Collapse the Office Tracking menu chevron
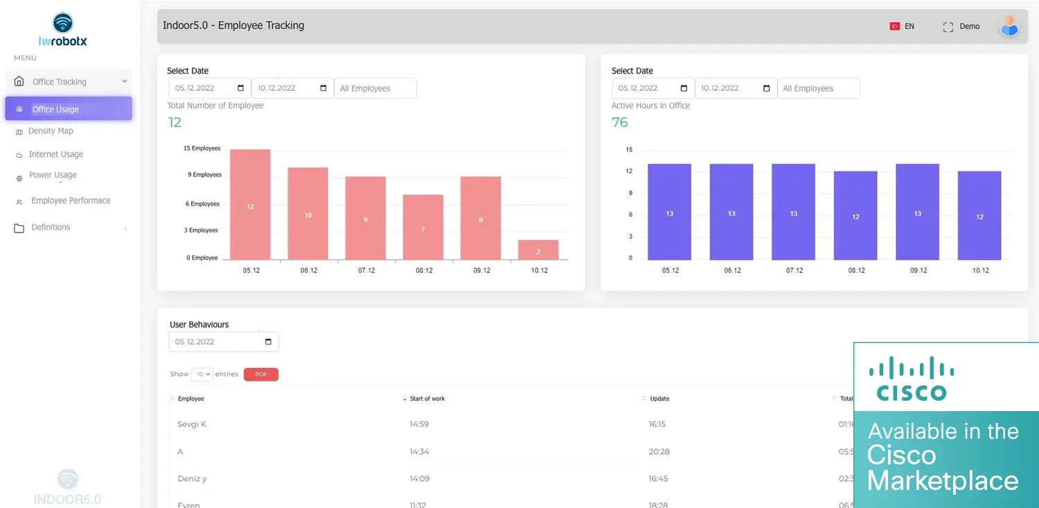The width and height of the screenshot is (1039, 508). 125,82
